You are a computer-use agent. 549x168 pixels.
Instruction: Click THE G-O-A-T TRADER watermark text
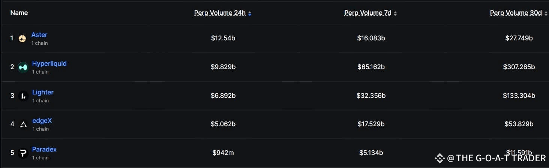click(501, 158)
